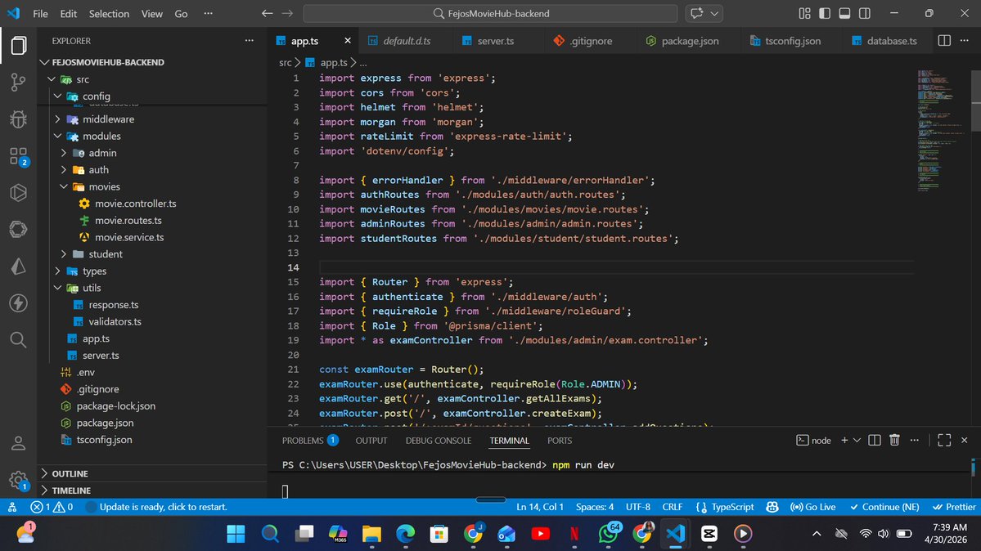This screenshot has width=981, height=551.
Task: Open Visual Studio Code taskbar icon
Action: point(675,534)
